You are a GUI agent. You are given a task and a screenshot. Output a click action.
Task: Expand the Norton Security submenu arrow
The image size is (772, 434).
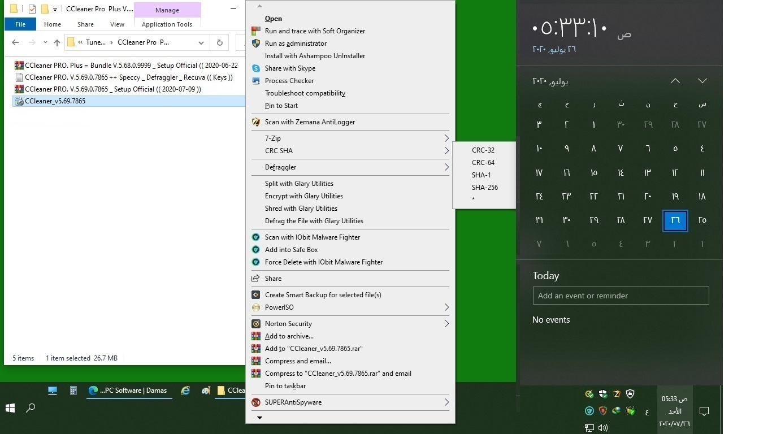click(446, 324)
